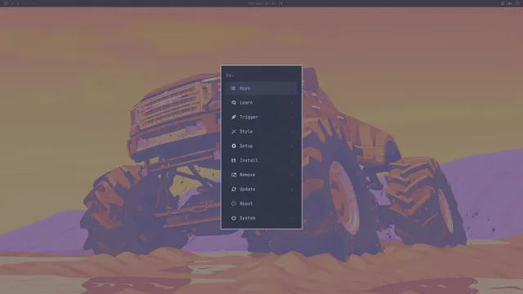Click the System power icon
The width and height of the screenshot is (523, 294).
click(x=234, y=218)
